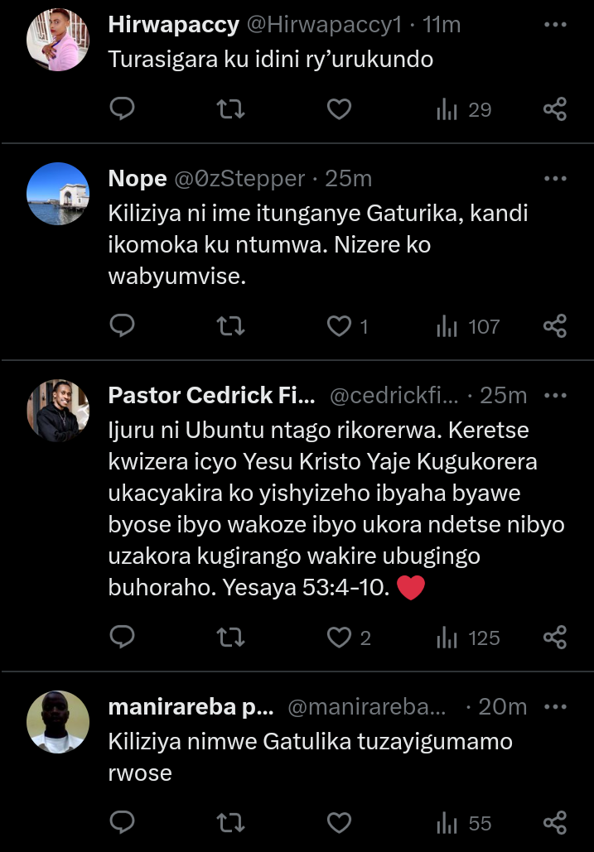The height and width of the screenshot is (852, 594).
Task: Reply to manirareba's tweet
Action: pos(123,822)
